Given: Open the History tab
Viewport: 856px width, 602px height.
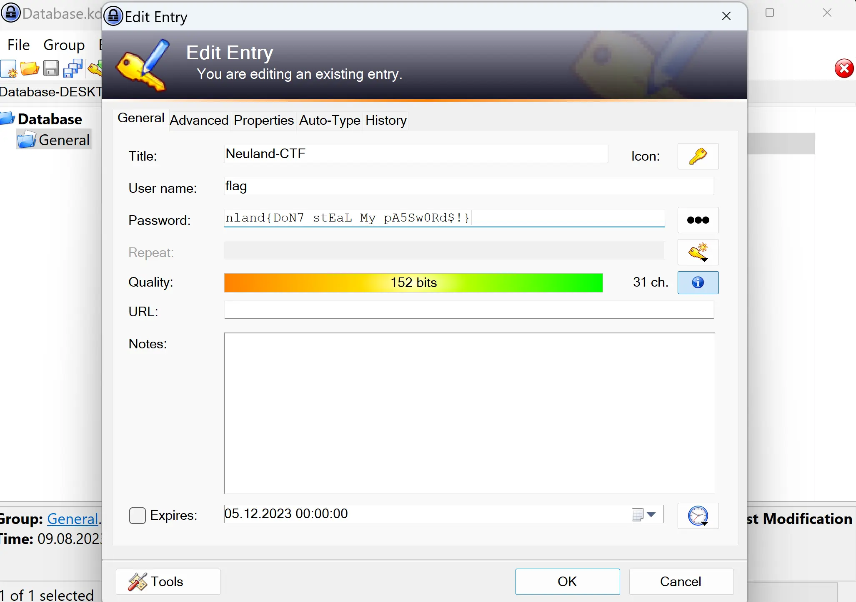Looking at the screenshot, I should 386,121.
